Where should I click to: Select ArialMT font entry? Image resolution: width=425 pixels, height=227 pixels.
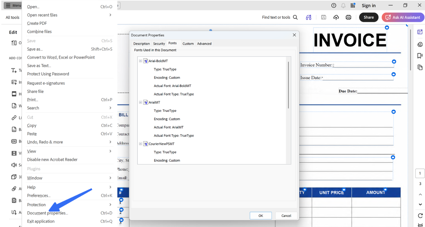[x=154, y=102]
